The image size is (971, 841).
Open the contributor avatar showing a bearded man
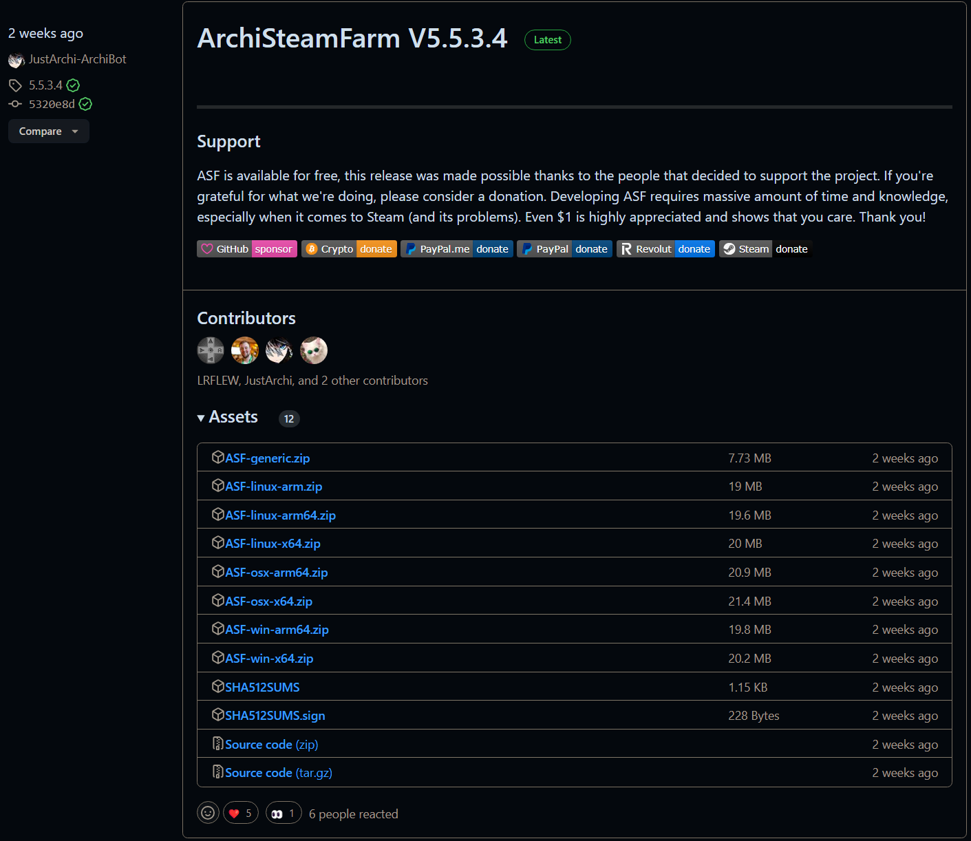tap(245, 350)
